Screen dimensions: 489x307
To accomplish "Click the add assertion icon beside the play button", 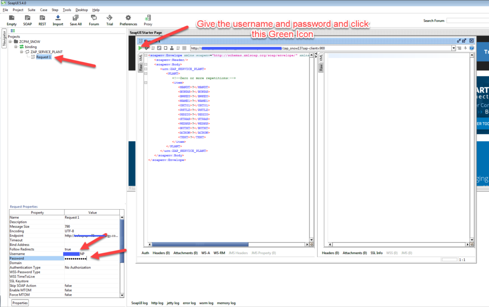I will (147, 48).
